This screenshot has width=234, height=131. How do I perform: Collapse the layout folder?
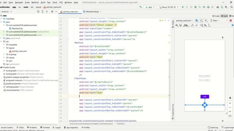[4, 48]
